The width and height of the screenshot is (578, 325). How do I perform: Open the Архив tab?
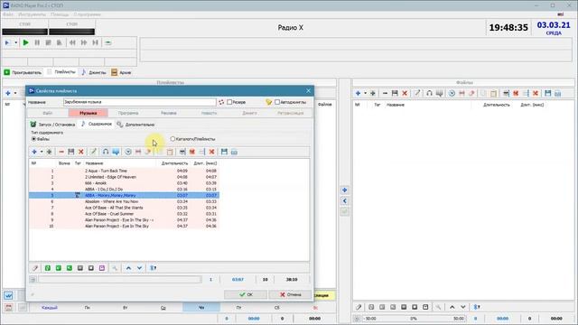tap(121, 72)
